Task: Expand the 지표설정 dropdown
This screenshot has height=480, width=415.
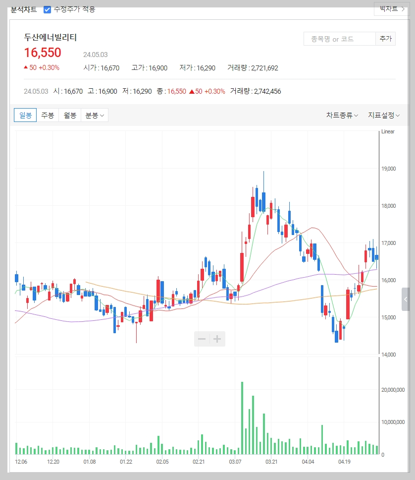Action: (x=384, y=115)
